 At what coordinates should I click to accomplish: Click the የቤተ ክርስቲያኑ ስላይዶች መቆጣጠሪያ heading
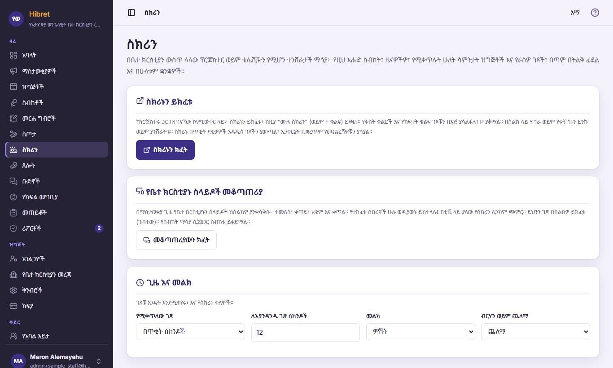click(x=204, y=192)
